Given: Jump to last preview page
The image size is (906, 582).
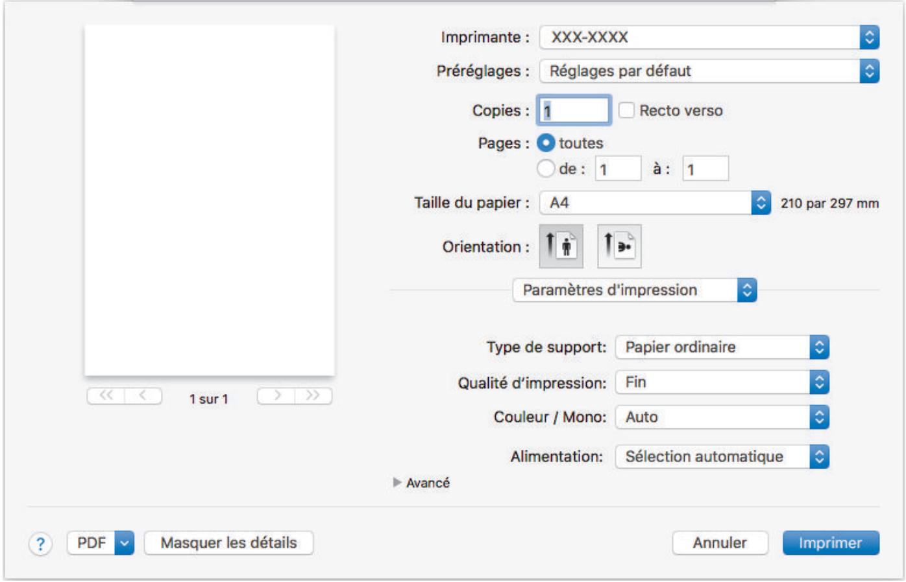Looking at the screenshot, I should click(x=313, y=395).
